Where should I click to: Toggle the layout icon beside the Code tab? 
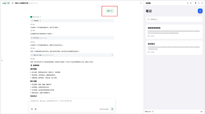tap(8, 3)
